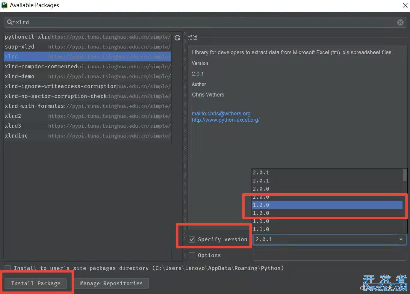Screen dimensions: 410x294
Task: Clear the xlrd search text
Action: [400, 22]
